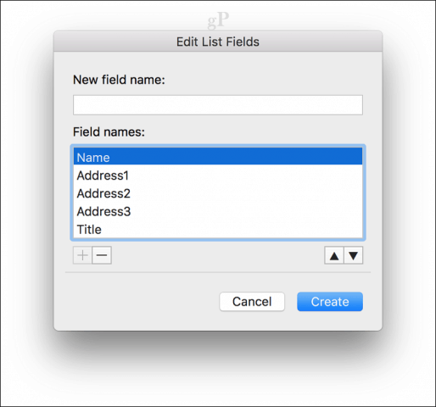Click empty space right of Address1 row

coord(246,176)
